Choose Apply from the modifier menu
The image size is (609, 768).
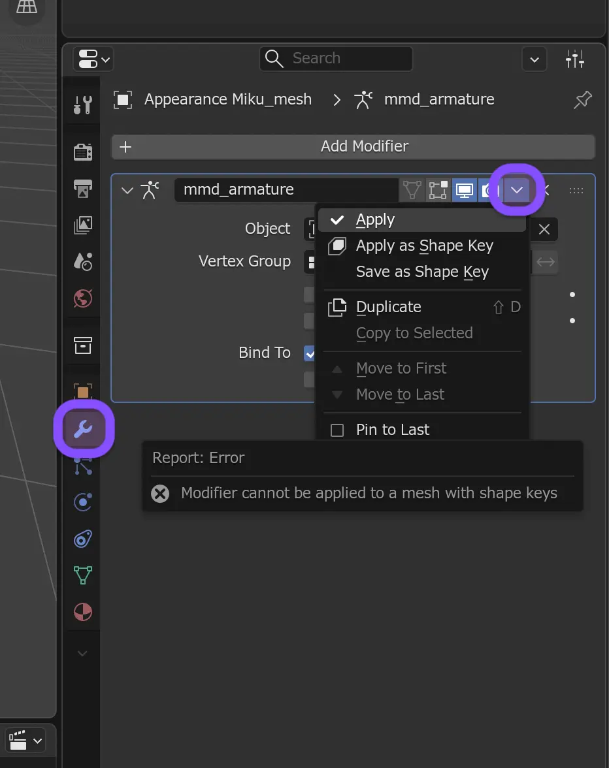coord(422,220)
